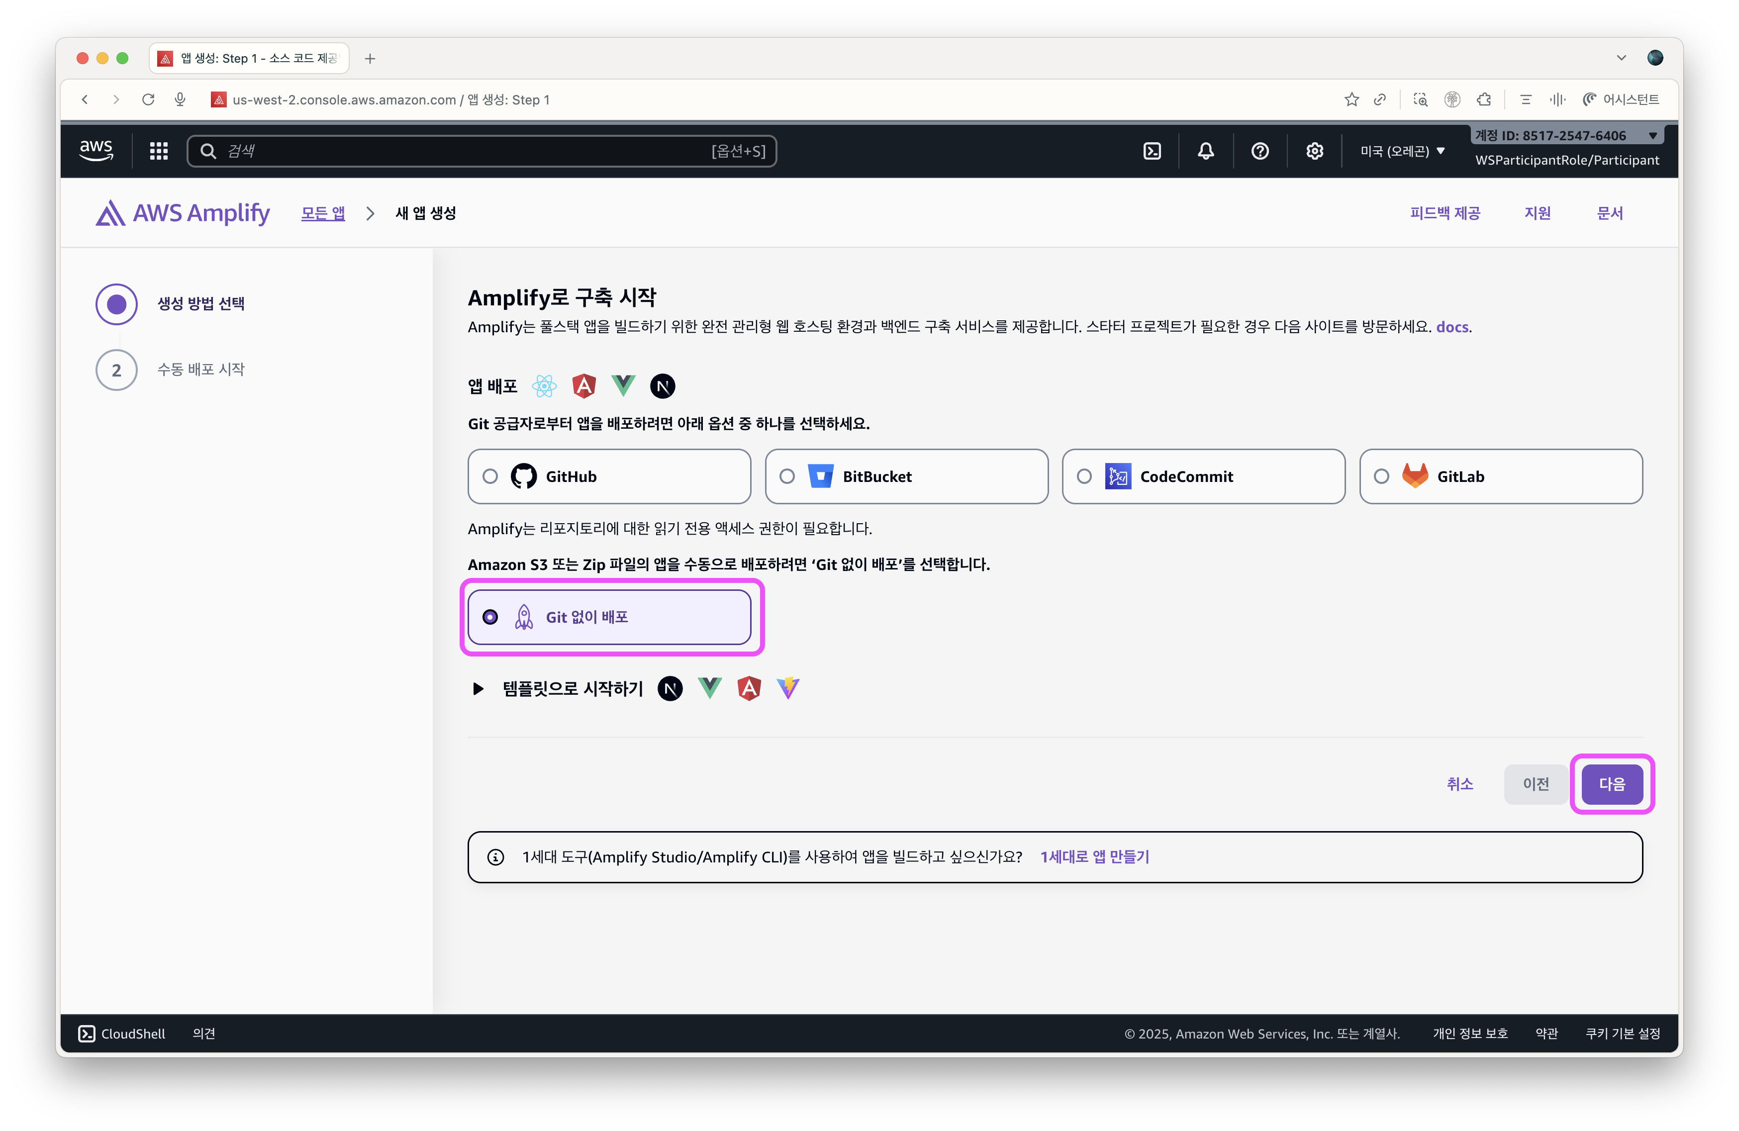Open the 어시스턴트 browser assistant

pyautogui.click(x=1621, y=99)
